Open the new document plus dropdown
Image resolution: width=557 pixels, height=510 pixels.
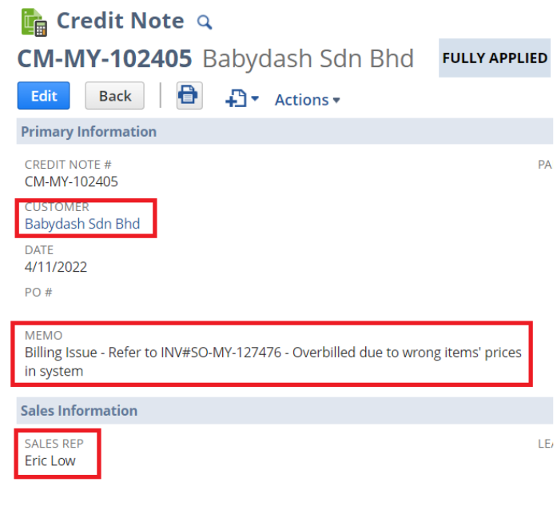[242, 98]
